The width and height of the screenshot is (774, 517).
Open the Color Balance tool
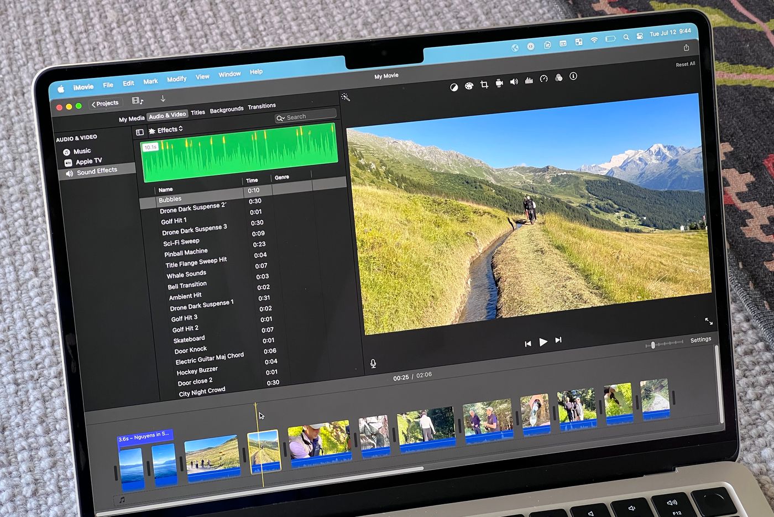coord(454,87)
